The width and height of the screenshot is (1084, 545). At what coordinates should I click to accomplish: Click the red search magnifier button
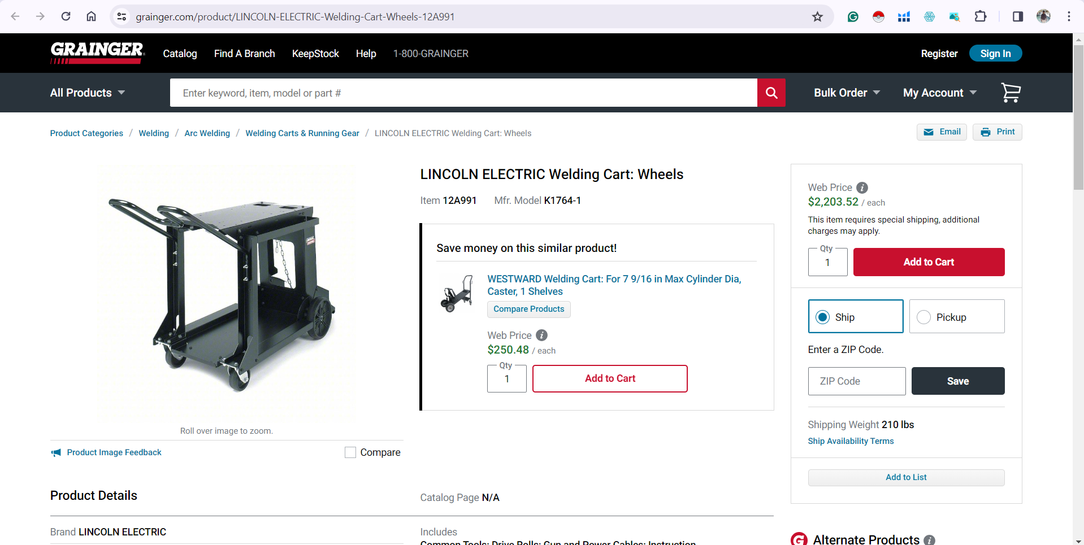771,93
